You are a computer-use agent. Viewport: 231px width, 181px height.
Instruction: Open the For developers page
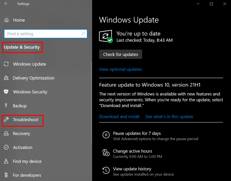tap(27, 175)
